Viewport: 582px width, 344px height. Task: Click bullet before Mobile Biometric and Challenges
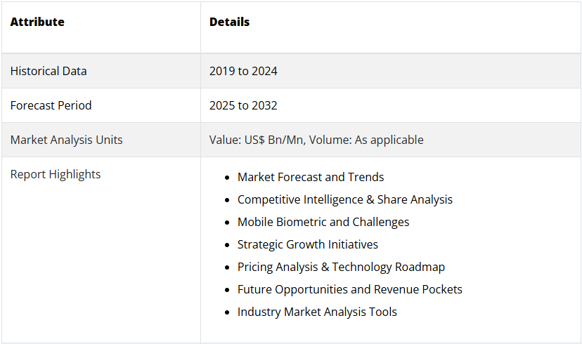point(227,223)
